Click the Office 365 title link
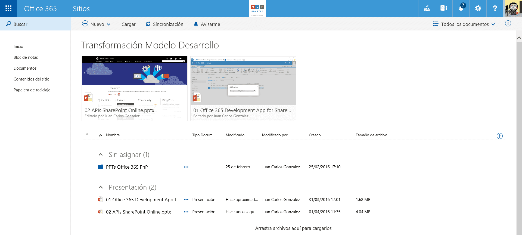Image resolution: width=522 pixels, height=235 pixels. (40, 8)
